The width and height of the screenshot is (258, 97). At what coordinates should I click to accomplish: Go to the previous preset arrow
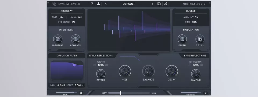106,4
